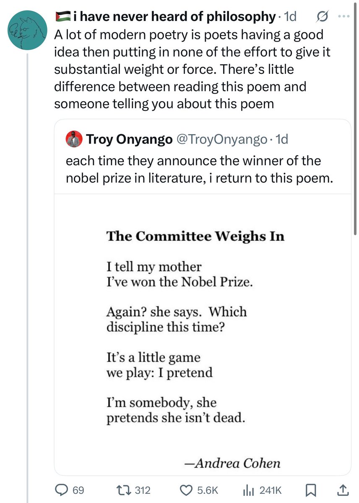Click the 5.6K likes count

(x=208, y=490)
